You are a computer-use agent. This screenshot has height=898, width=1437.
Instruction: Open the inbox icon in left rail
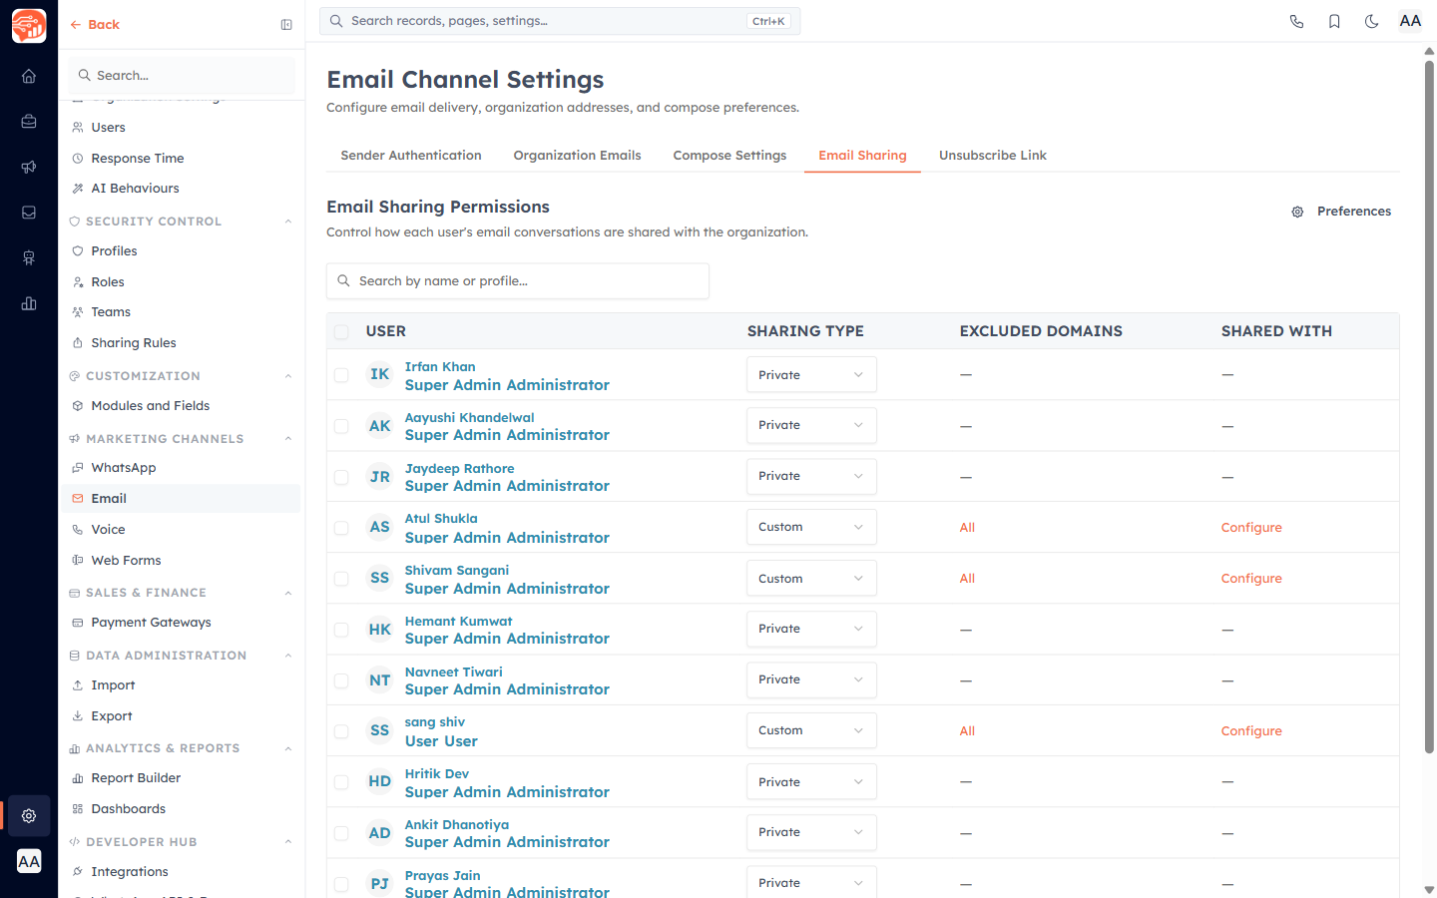29,213
